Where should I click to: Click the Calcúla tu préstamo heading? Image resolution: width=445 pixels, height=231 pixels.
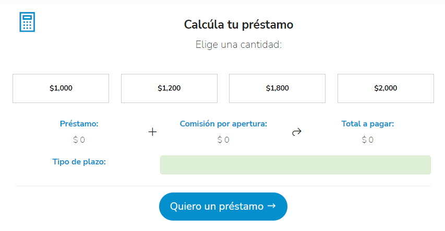[x=238, y=24]
